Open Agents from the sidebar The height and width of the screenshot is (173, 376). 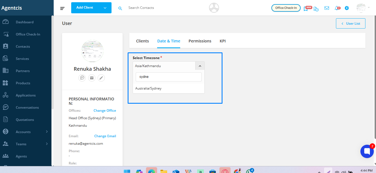(21, 156)
